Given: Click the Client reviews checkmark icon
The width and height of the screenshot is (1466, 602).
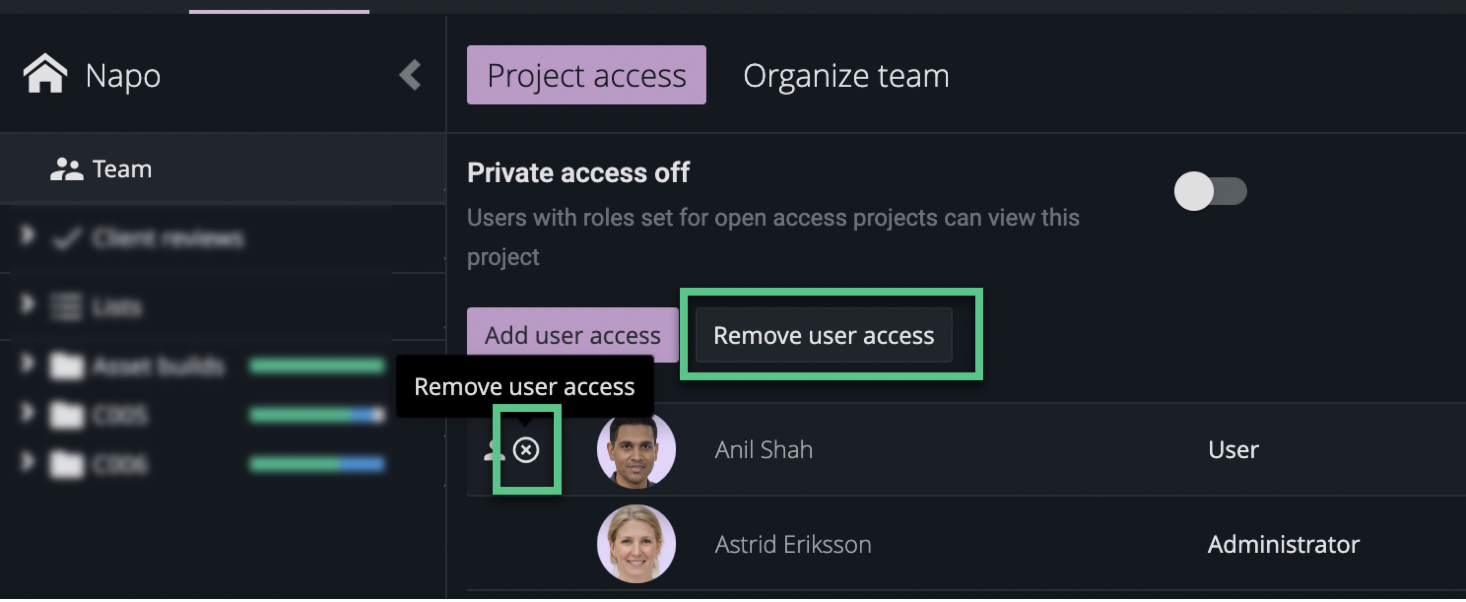Looking at the screenshot, I should click(67, 239).
